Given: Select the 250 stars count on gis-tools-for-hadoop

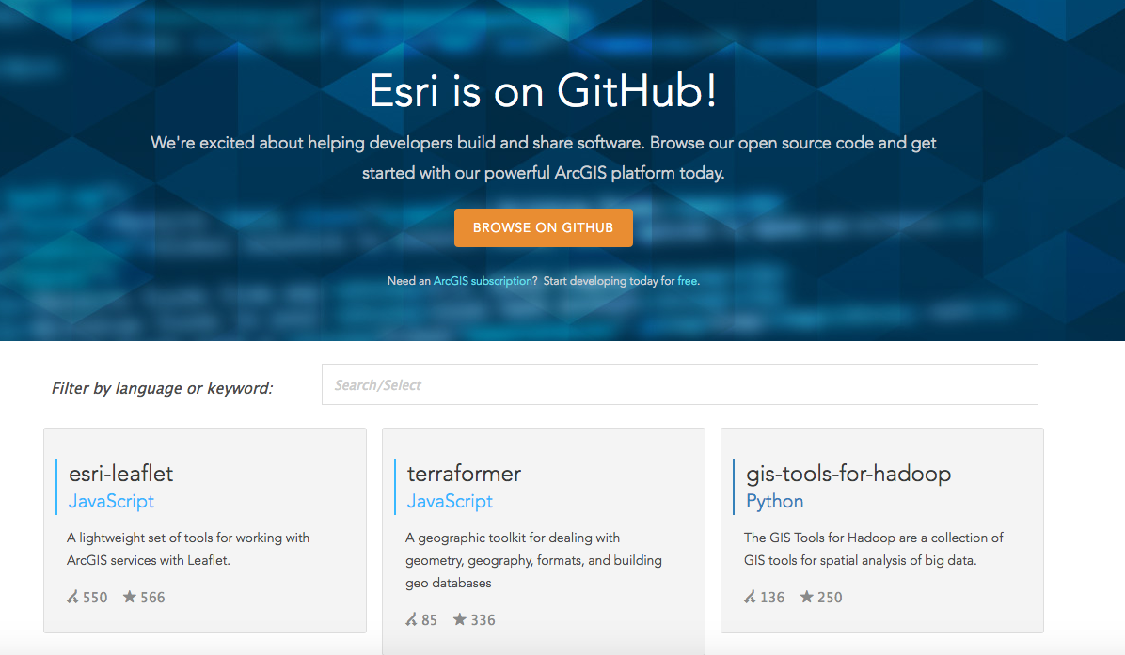Looking at the screenshot, I should coord(830,598).
